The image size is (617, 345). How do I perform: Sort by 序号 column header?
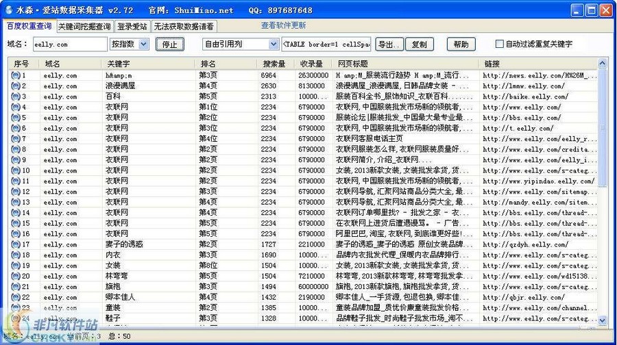coord(24,64)
